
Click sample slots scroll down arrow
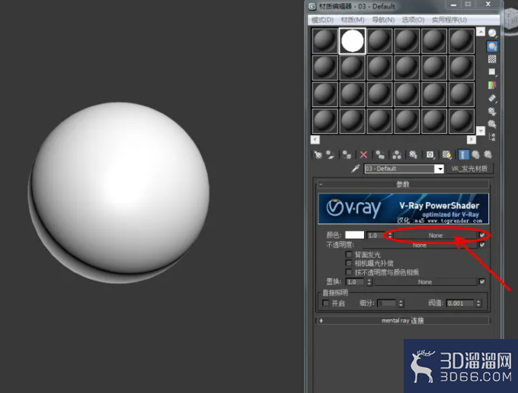(x=481, y=131)
